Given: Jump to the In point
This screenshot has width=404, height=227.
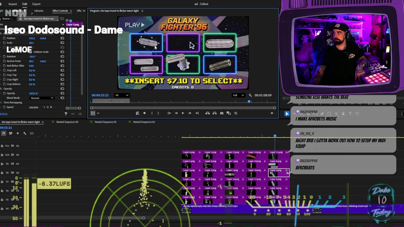Looking at the screenshot, I should [x=169, y=113].
